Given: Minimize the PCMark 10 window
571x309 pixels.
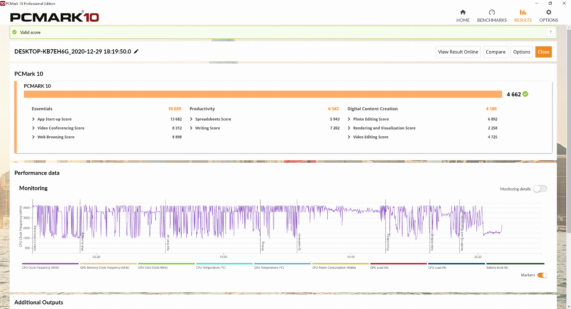Looking at the screenshot, I should click(536, 3).
